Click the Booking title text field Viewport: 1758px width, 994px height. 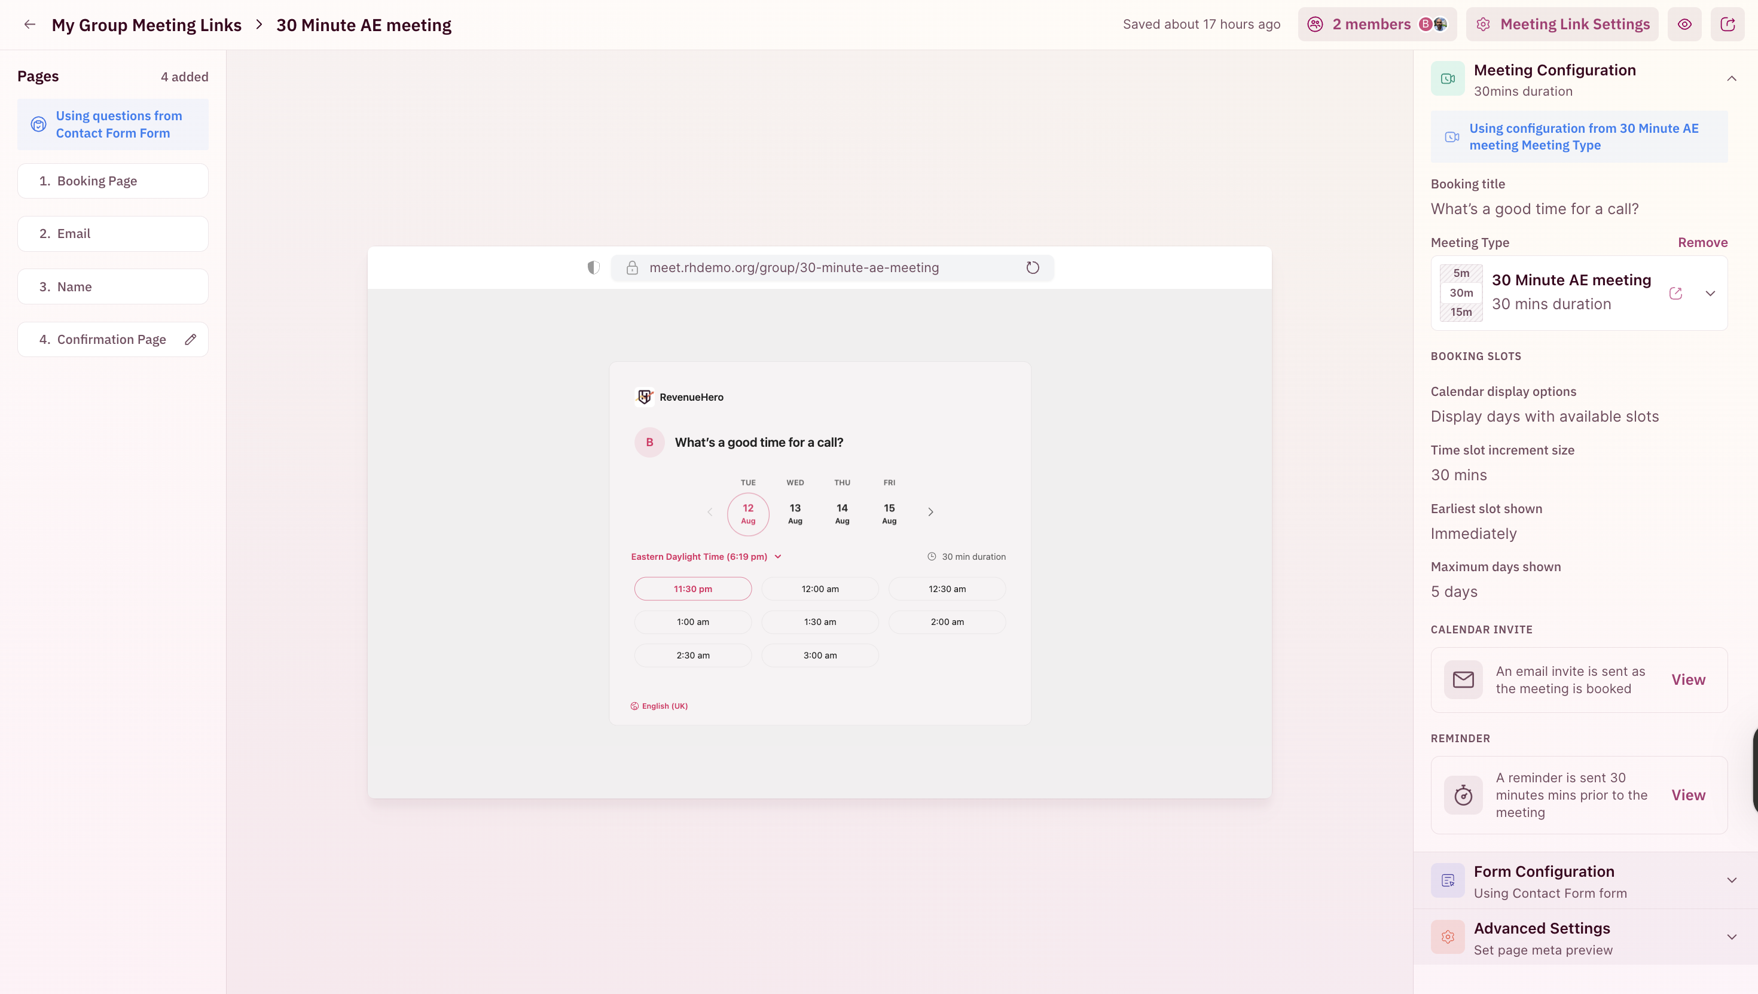coord(1534,209)
